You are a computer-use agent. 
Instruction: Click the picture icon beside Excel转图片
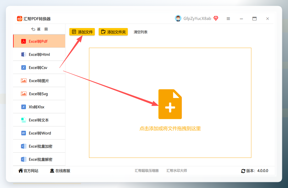pyautogui.click(x=24, y=80)
